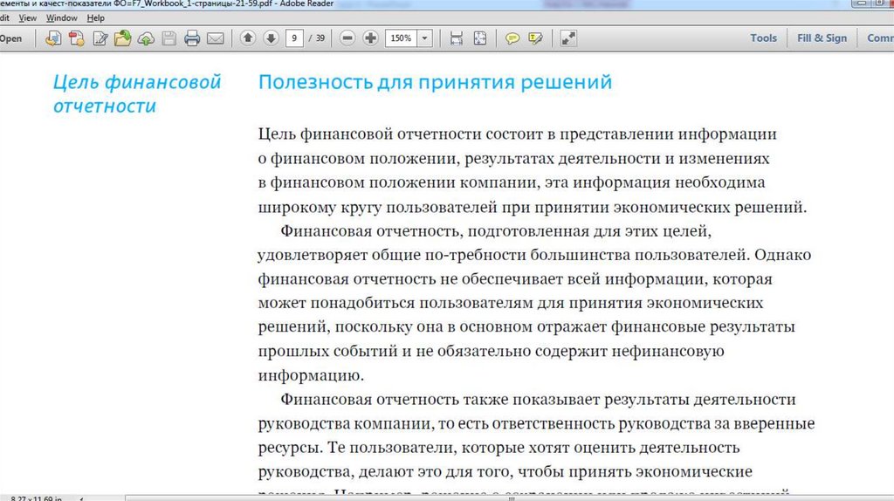Open the 150% zoom level dropdown
Screen dimensions: 894x501
pyautogui.click(x=425, y=38)
